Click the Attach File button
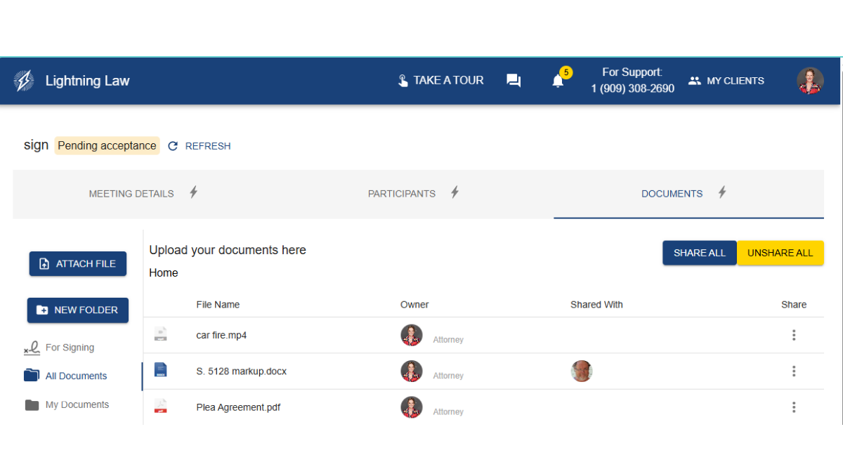This screenshot has height=474, width=843. (78, 263)
